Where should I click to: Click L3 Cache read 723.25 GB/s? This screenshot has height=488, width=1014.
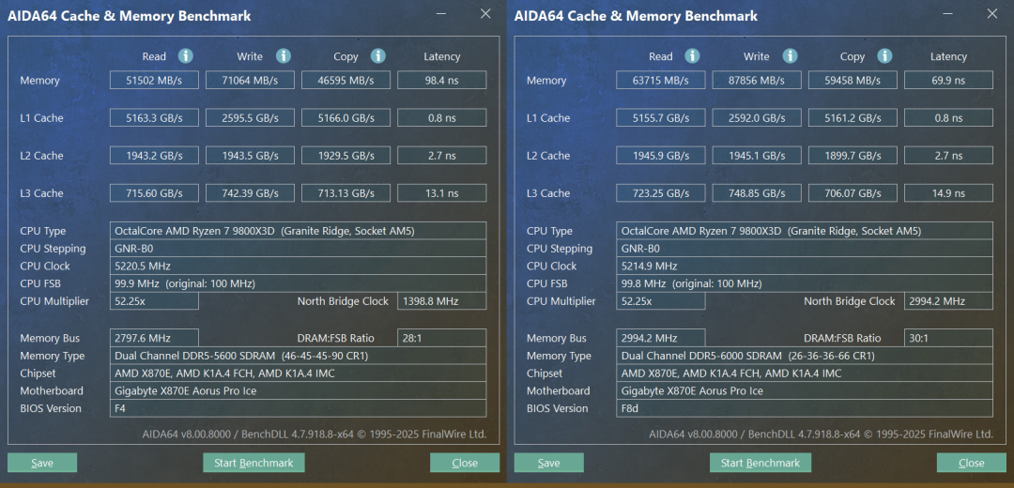(x=660, y=192)
